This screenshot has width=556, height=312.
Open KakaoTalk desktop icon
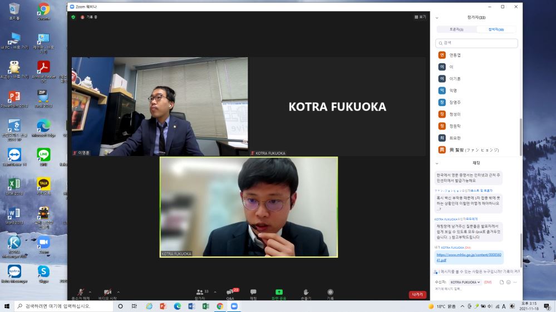43,187
